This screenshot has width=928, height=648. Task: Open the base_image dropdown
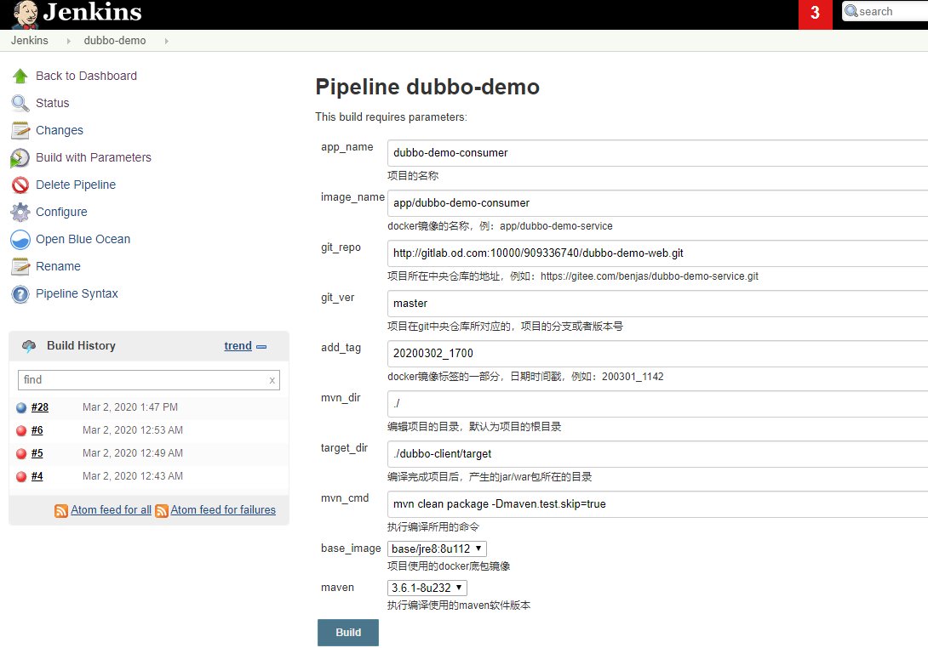click(x=437, y=549)
